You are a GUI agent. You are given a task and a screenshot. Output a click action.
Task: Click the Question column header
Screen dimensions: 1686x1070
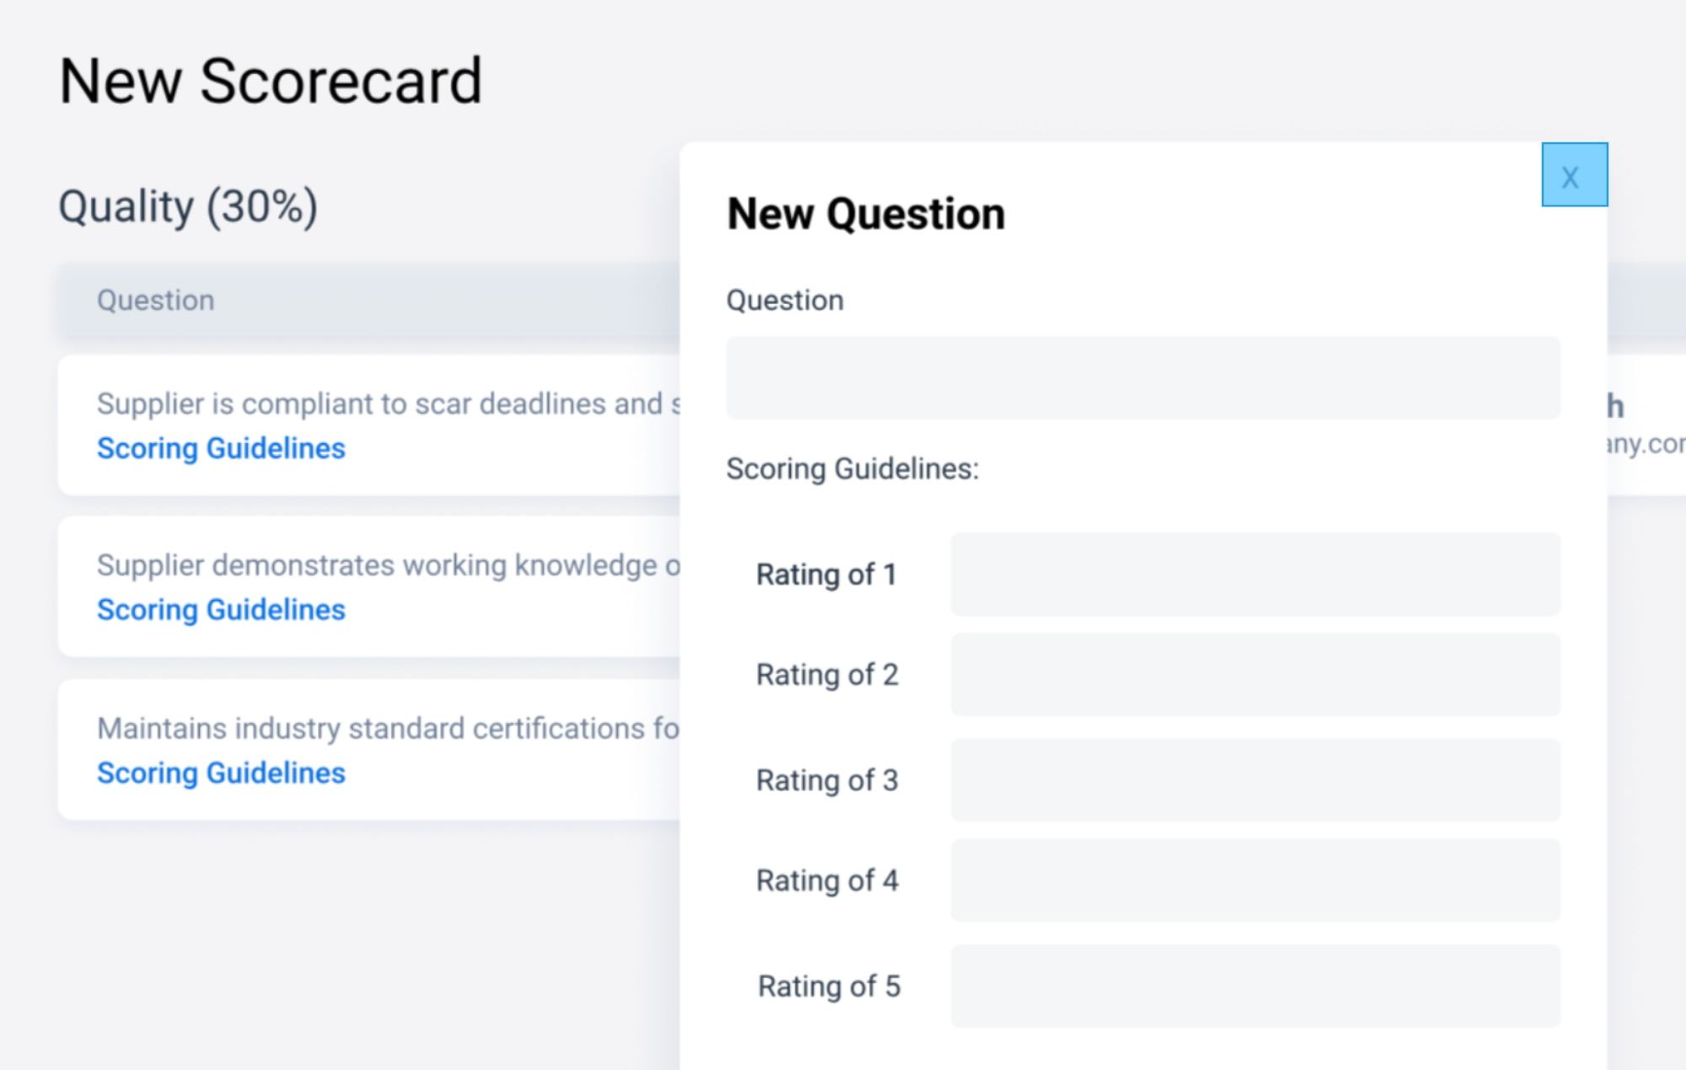click(156, 301)
